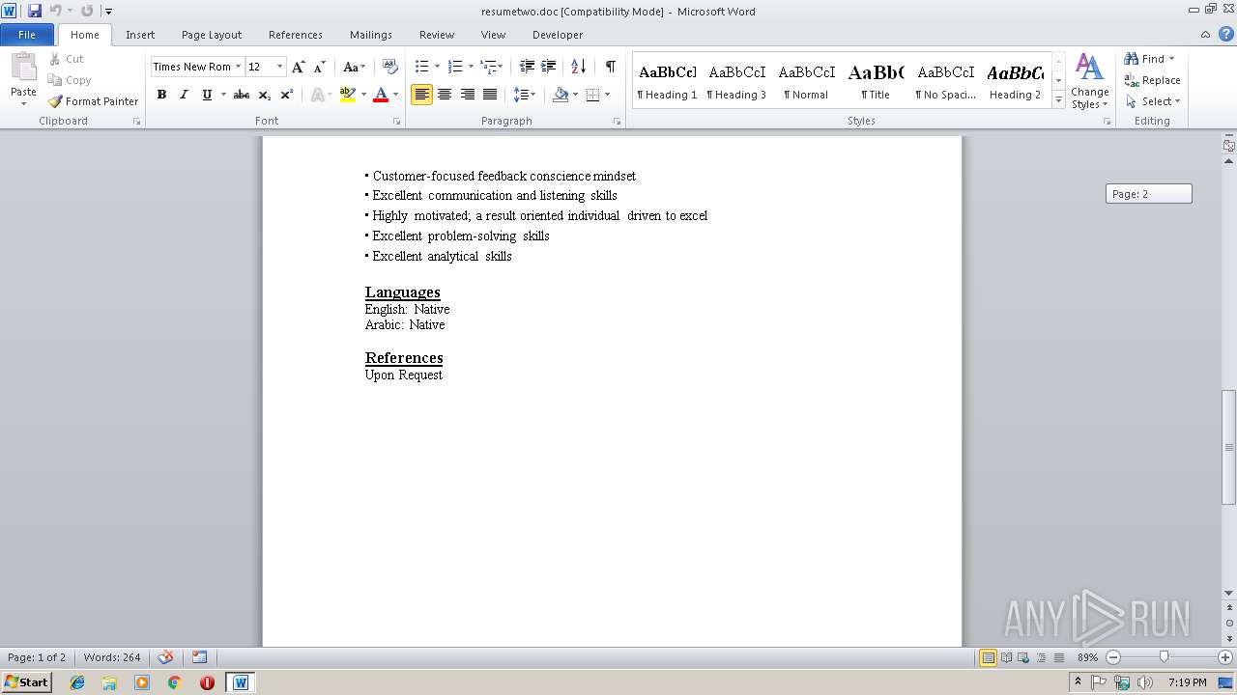1237x695 pixels.
Task: Click macro recording icon in status bar
Action: pos(199,657)
